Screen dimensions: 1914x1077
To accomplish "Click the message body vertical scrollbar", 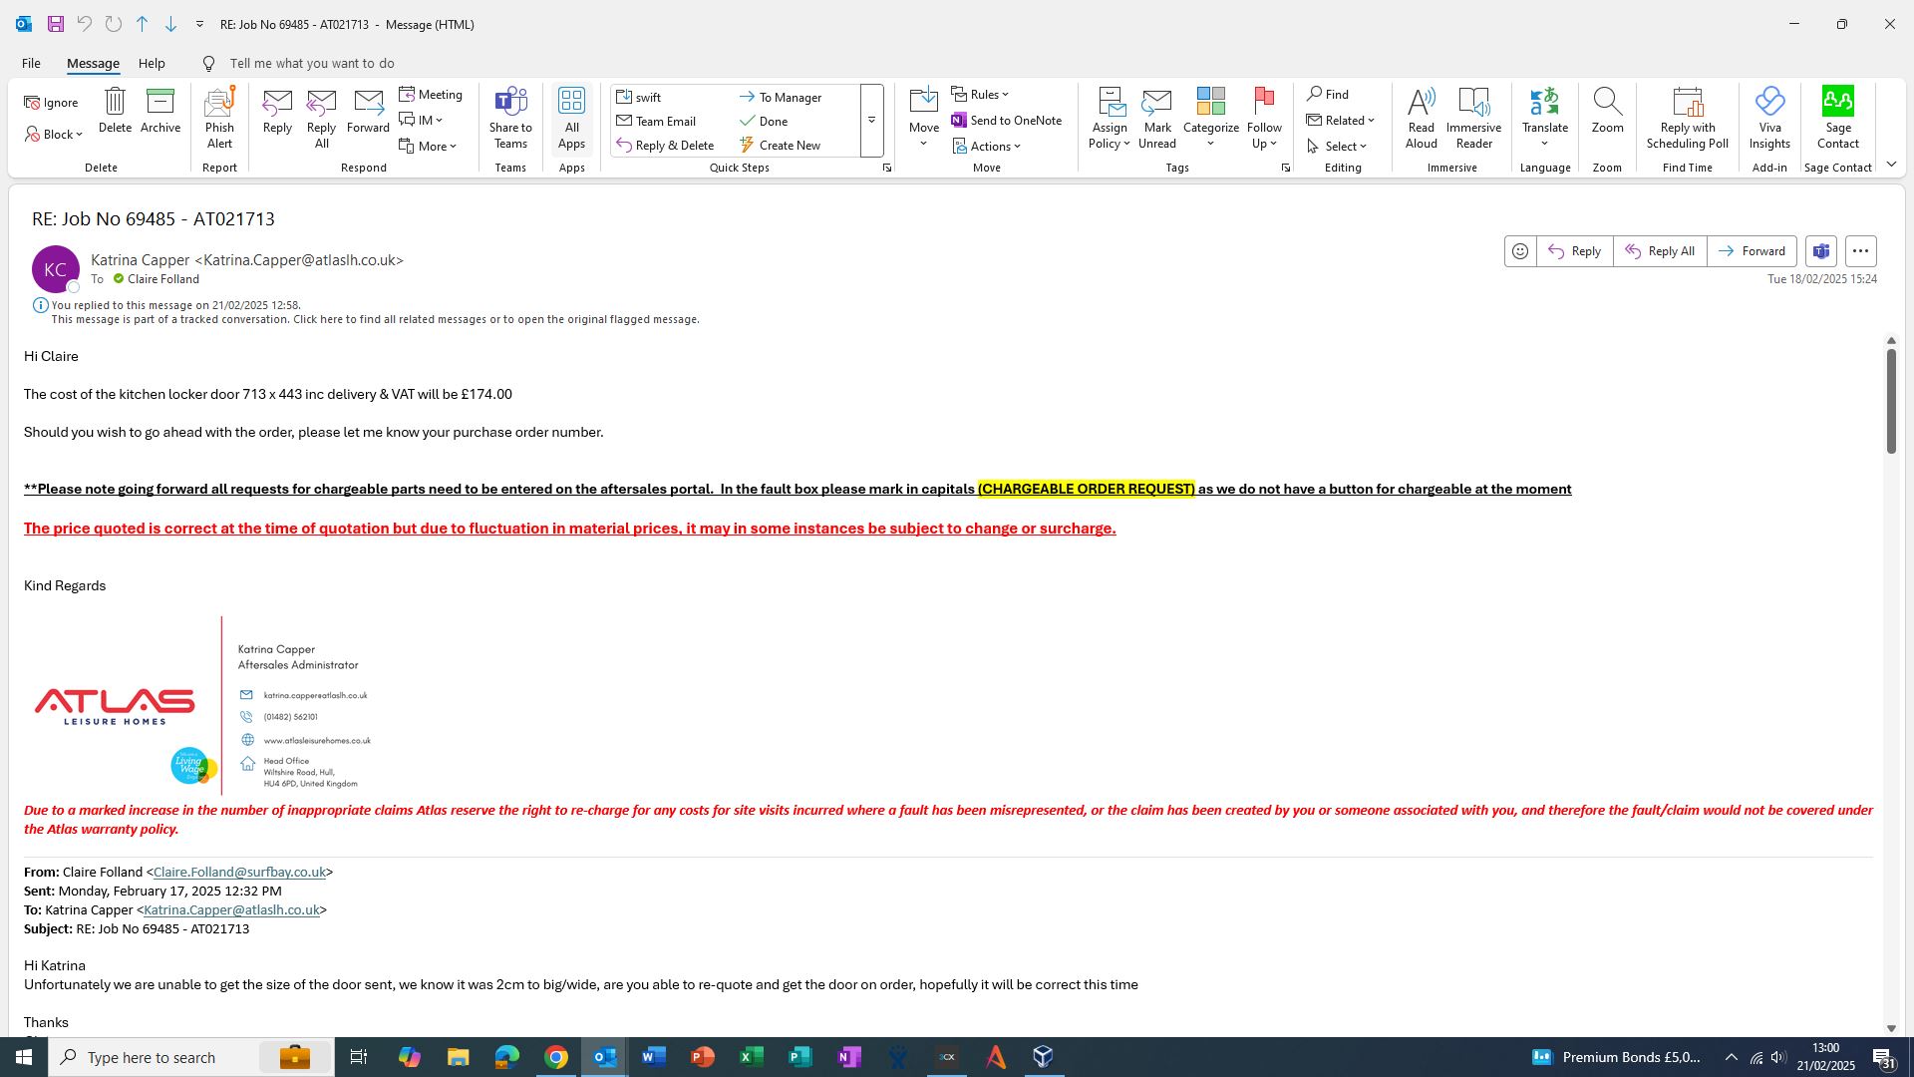I will (x=1890, y=401).
